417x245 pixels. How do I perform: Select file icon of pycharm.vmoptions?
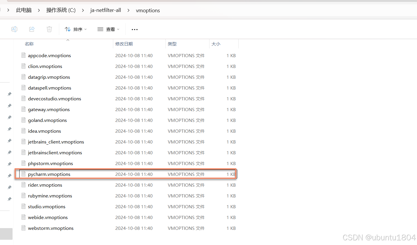[x=24, y=174]
